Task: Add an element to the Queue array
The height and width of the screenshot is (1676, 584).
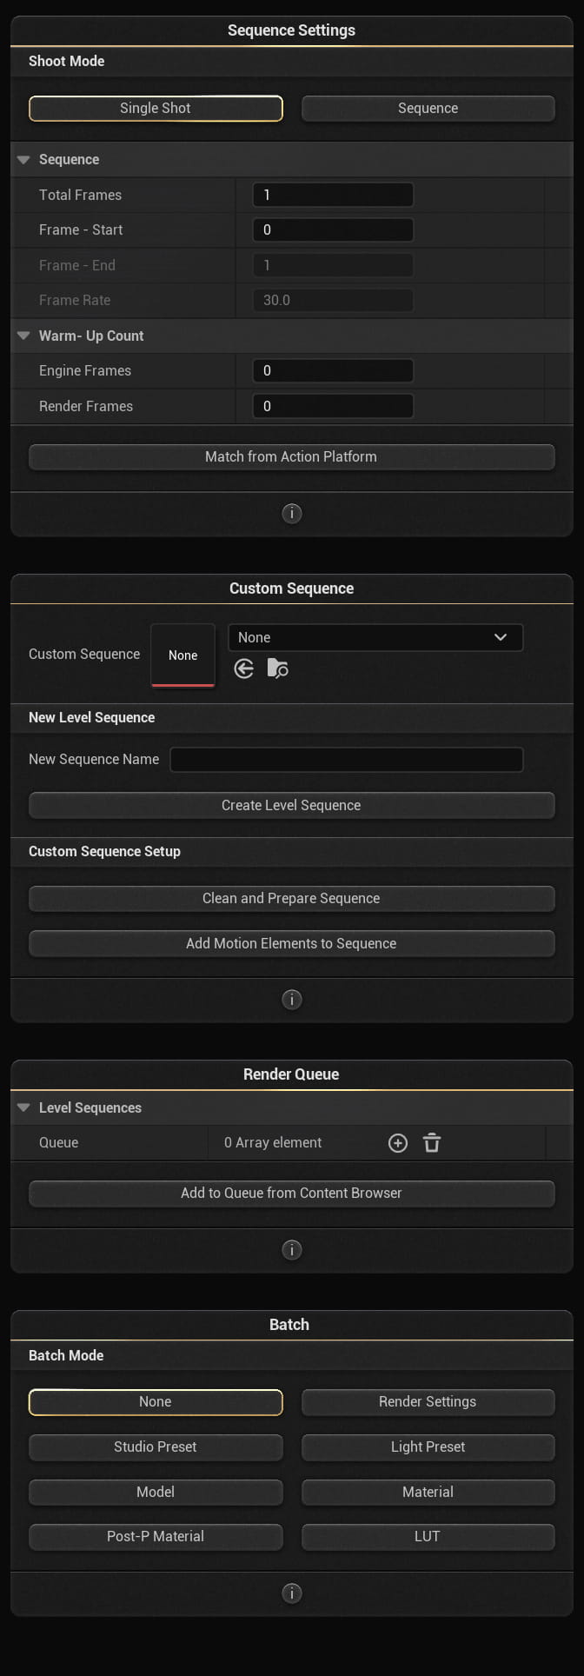Action: pos(398,1142)
